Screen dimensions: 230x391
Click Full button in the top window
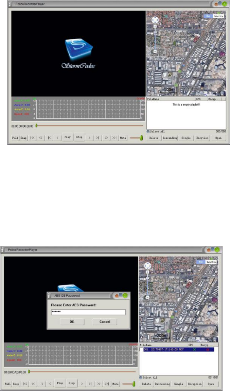coord(15,138)
